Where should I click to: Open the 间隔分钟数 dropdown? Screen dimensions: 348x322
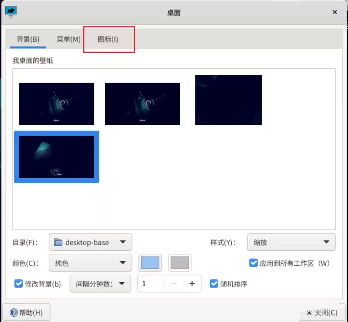tap(100, 284)
